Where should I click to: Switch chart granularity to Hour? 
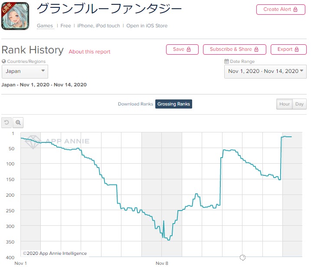pyautogui.click(x=285, y=104)
